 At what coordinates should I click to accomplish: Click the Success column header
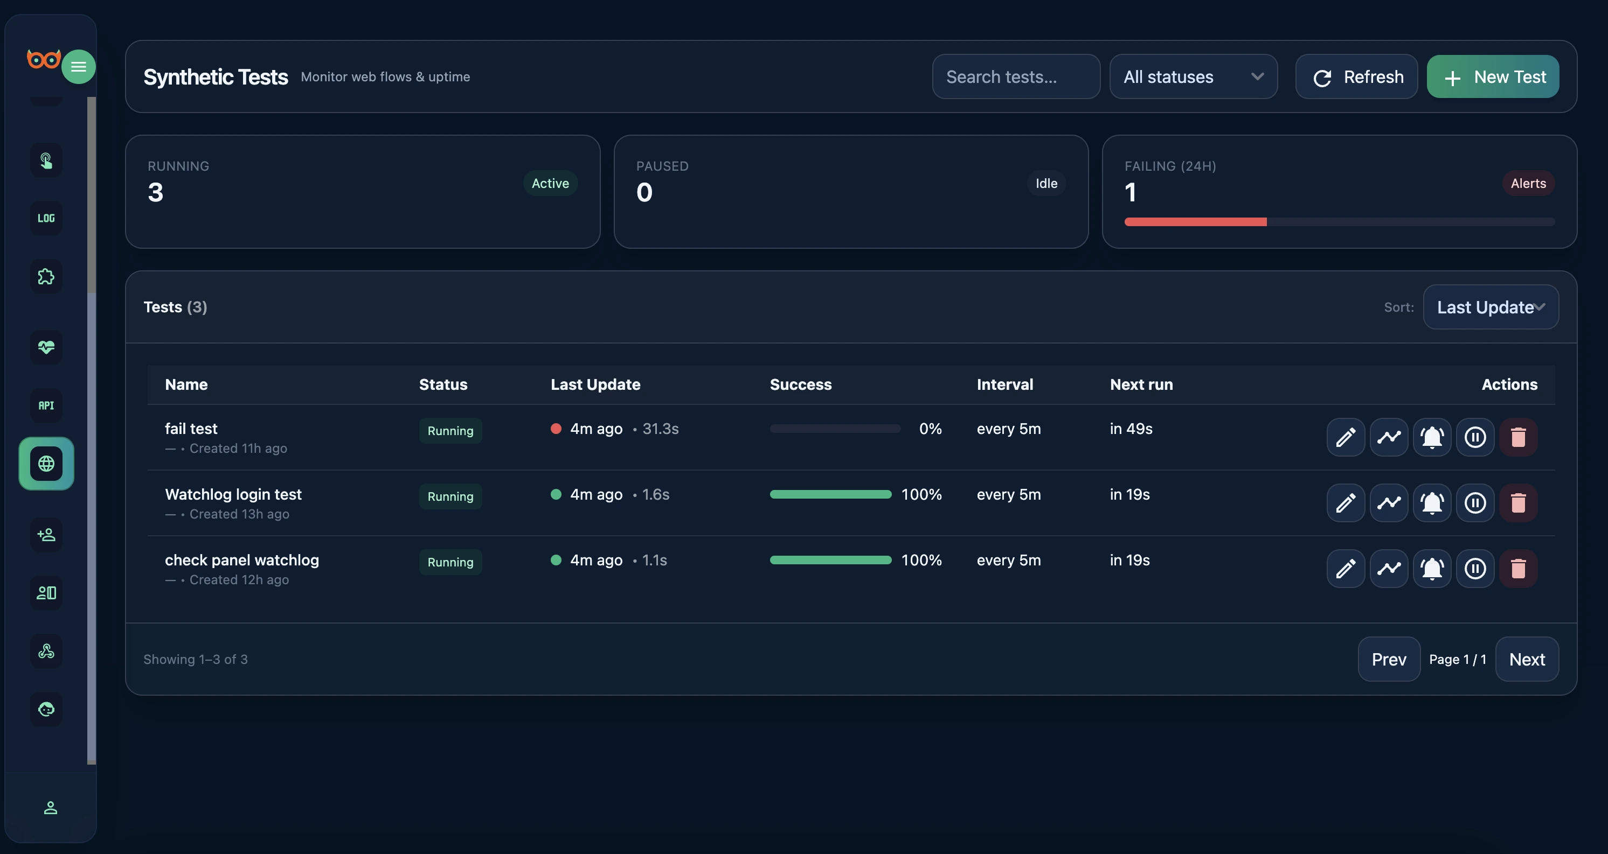[x=801, y=385]
